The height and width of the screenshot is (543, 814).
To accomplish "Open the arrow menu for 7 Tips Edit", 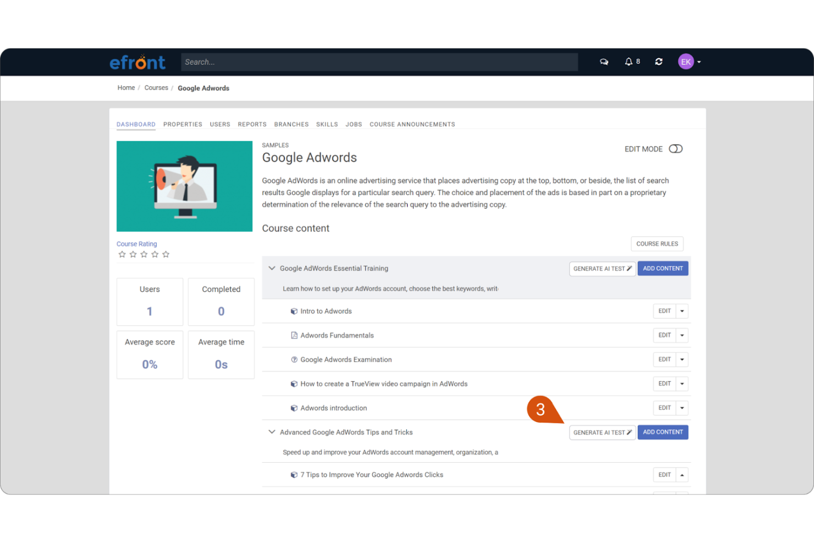I will pyautogui.click(x=682, y=475).
